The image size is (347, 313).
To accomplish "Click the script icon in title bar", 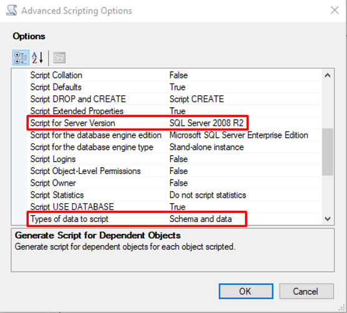I will 11,11.
